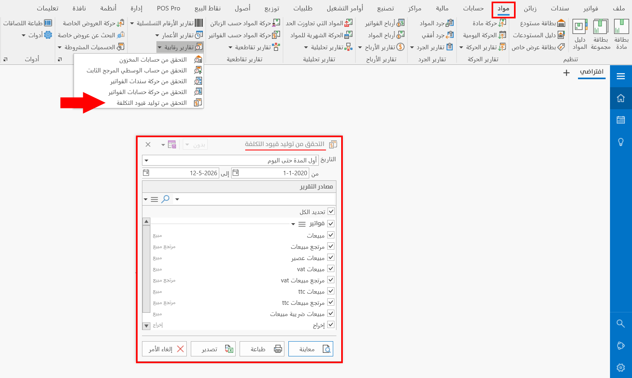Open calendar icon in blue sidebar

coord(621,120)
